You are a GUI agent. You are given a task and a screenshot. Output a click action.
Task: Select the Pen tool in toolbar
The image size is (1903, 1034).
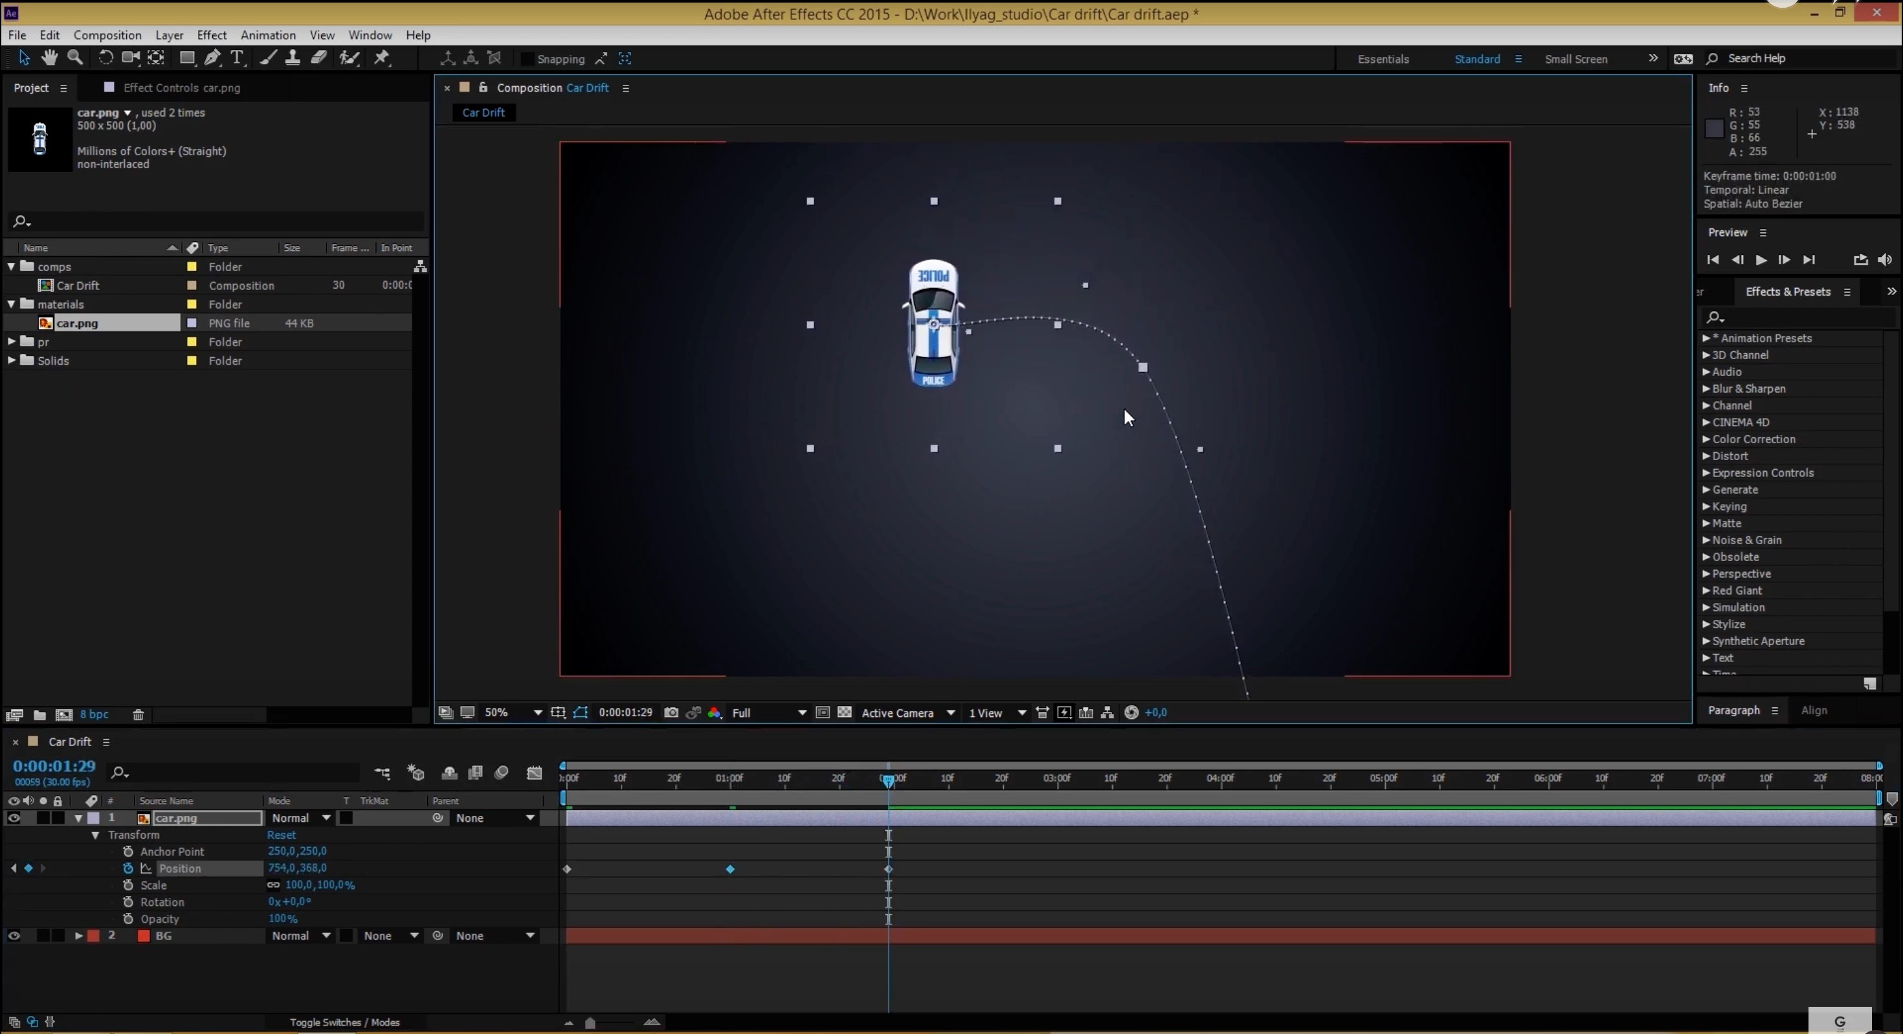pyautogui.click(x=213, y=58)
